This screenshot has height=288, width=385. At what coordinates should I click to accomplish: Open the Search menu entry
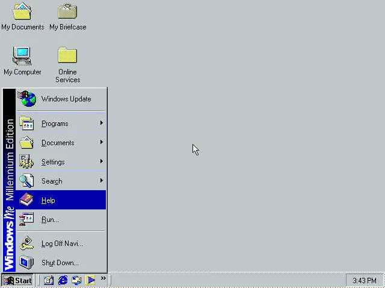[x=61, y=181]
